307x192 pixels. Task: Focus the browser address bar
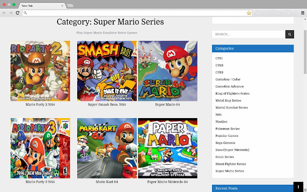tap(137, 13)
